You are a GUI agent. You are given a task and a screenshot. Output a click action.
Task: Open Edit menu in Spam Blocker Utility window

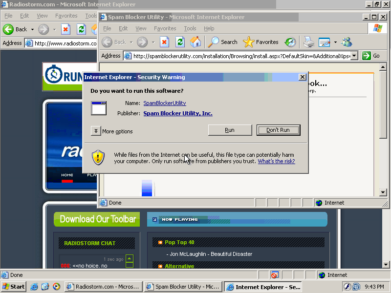pyautogui.click(x=123, y=28)
